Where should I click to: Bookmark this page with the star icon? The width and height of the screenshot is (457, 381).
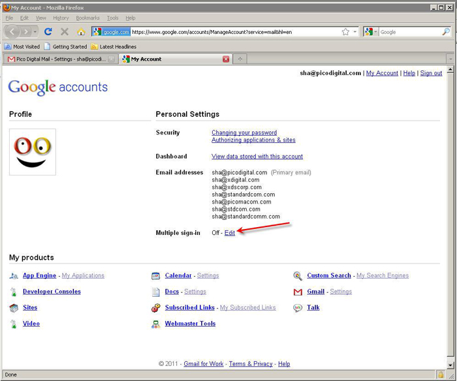pyautogui.click(x=345, y=32)
